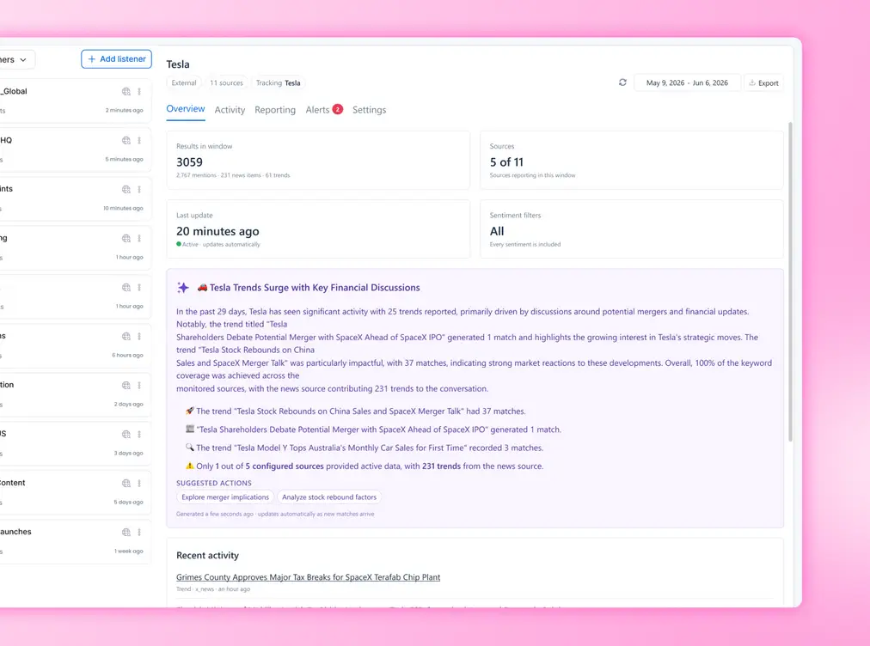Click the Recent activity heading
The width and height of the screenshot is (870, 646).
(x=207, y=555)
